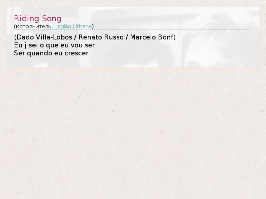This screenshot has width=266, height=199.
Task: Select the songwriters credit line
Action: pos(95,37)
